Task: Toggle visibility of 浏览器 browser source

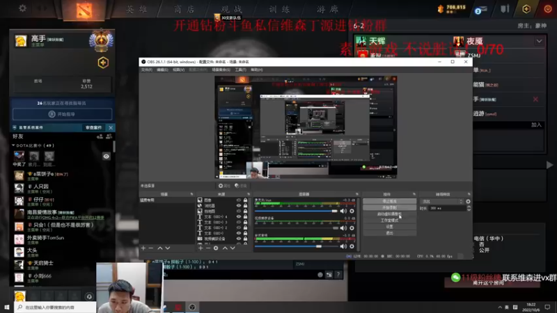Action: tap(239, 205)
